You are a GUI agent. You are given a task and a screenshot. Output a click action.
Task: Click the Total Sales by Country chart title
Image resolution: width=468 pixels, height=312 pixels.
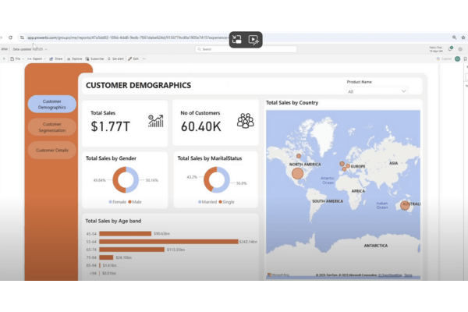292,103
